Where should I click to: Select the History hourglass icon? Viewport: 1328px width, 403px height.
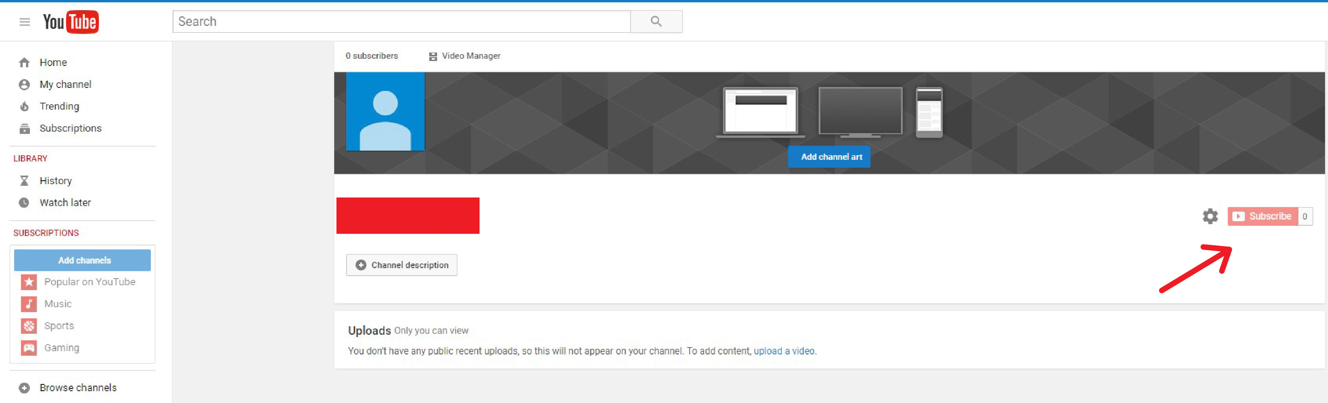pyautogui.click(x=24, y=180)
